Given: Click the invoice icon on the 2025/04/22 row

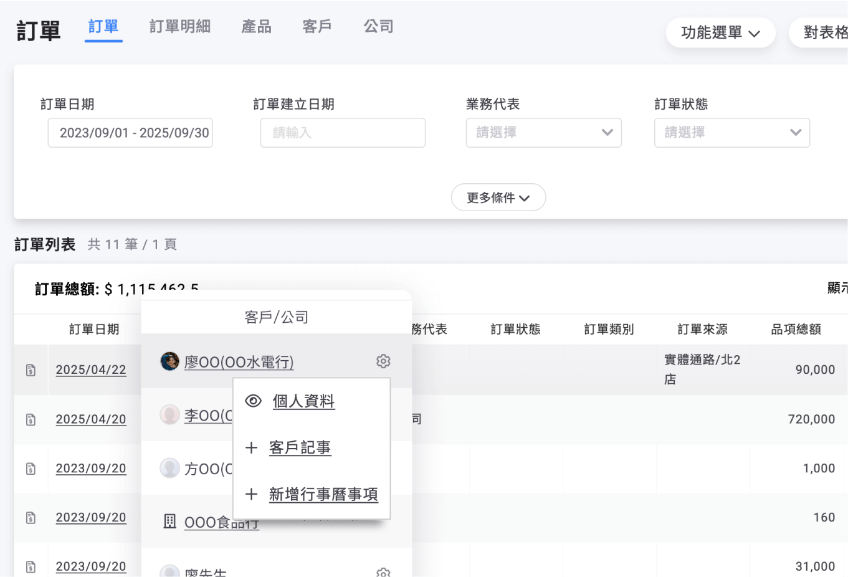Looking at the screenshot, I should pyautogui.click(x=32, y=369).
